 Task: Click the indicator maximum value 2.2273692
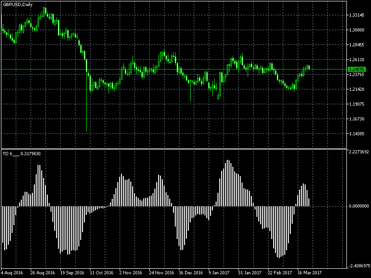tap(358, 152)
